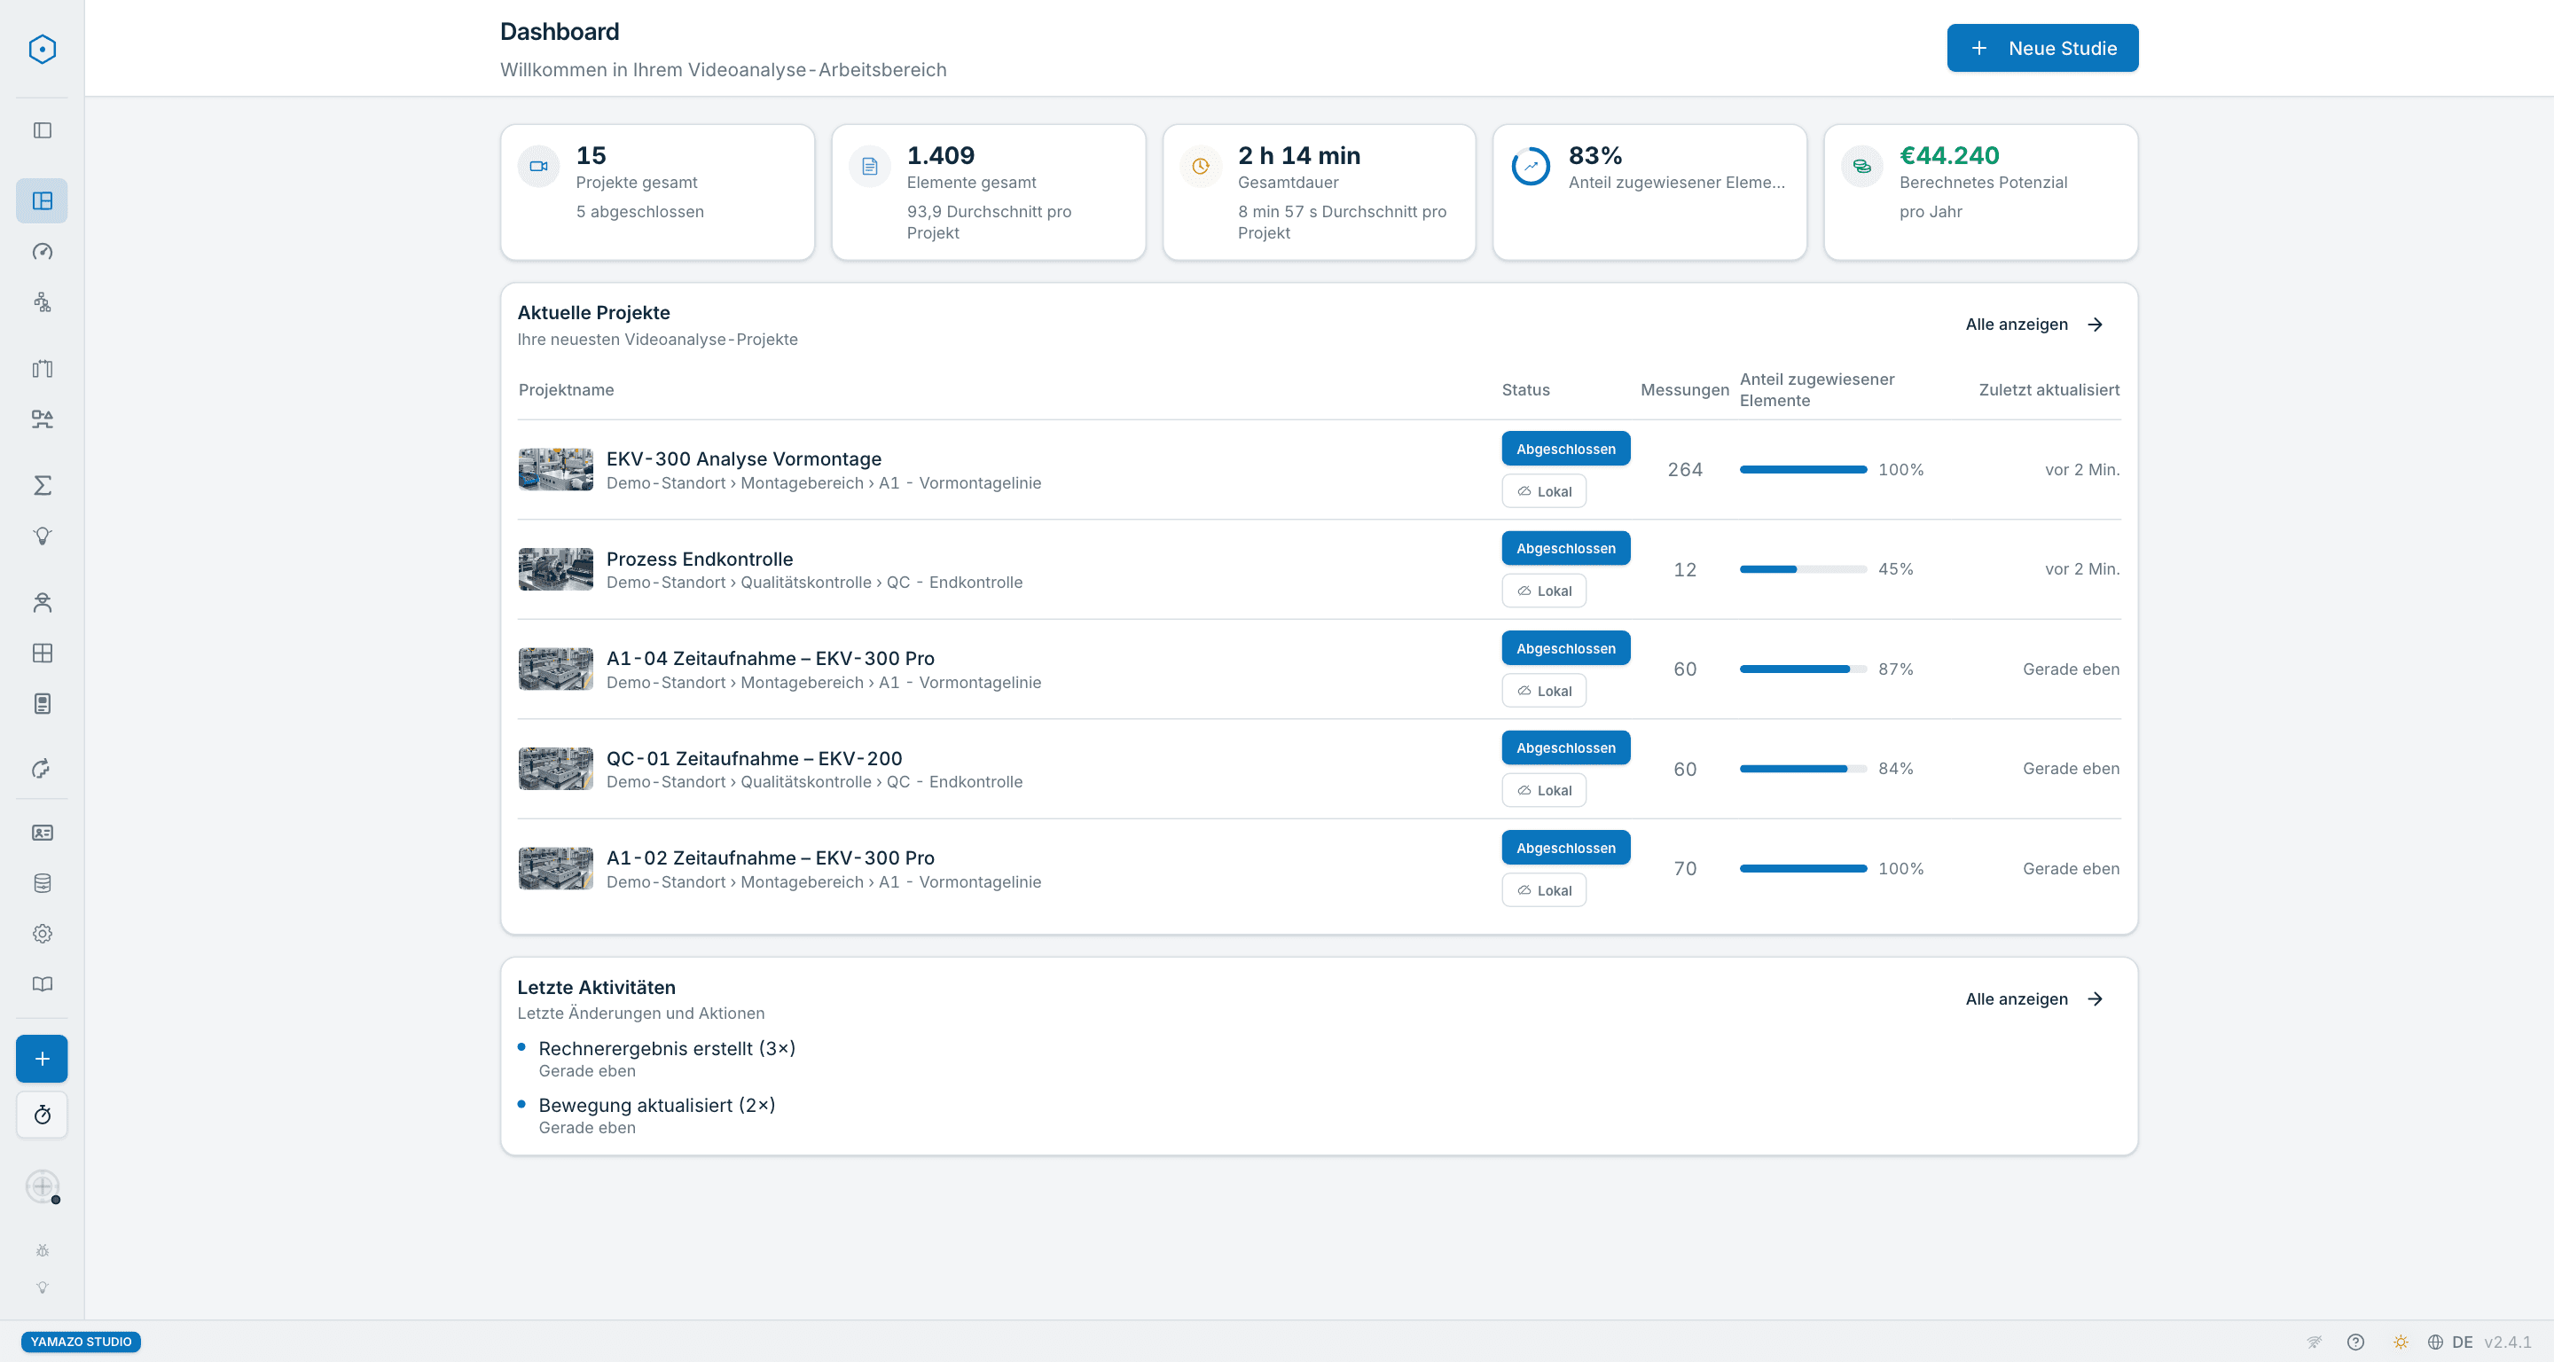Screen dimensions: 2554x1362
Task: Click the Projekte gesamt stat card
Action: click(x=657, y=192)
